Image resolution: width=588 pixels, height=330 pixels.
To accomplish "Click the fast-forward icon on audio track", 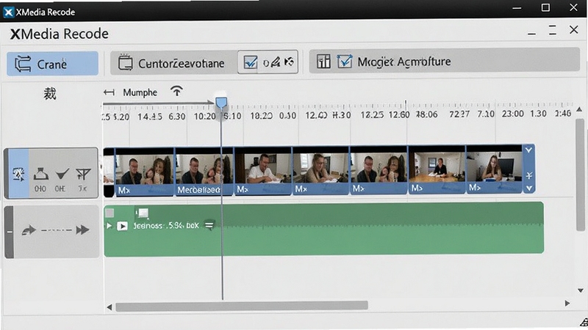I will point(82,230).
